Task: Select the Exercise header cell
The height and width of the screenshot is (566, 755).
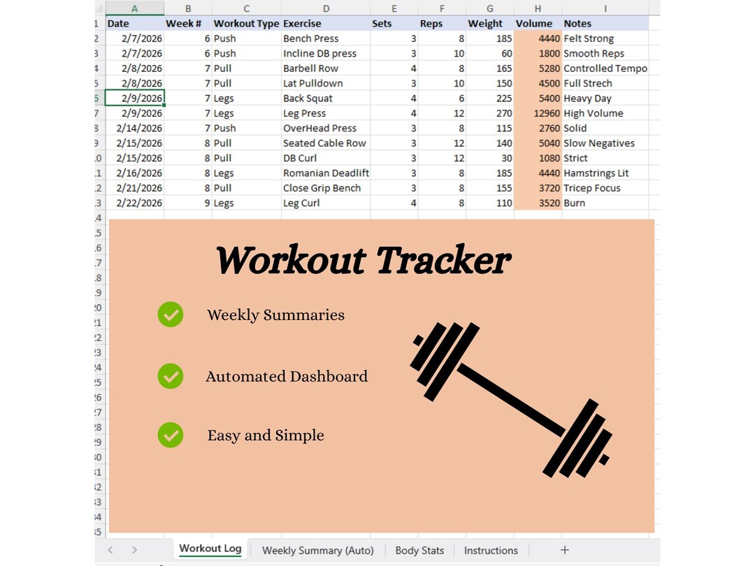Action: 326,24
